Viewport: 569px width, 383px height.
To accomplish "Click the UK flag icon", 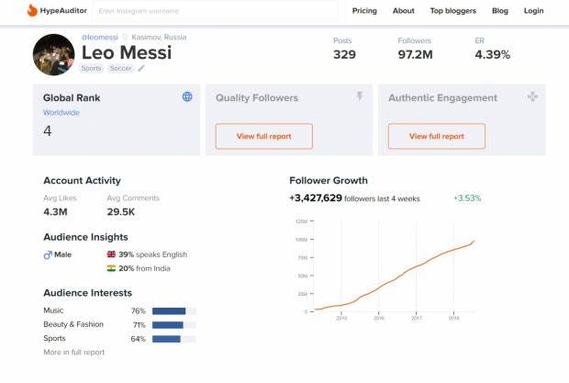I will click(x=111, y=254).
